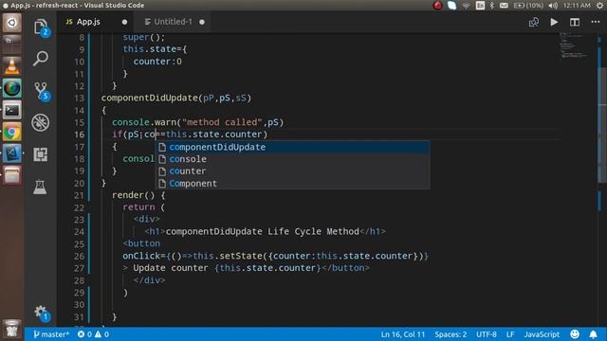Open Google Chrome in Ubuntu dock

(x=12, y=132)
